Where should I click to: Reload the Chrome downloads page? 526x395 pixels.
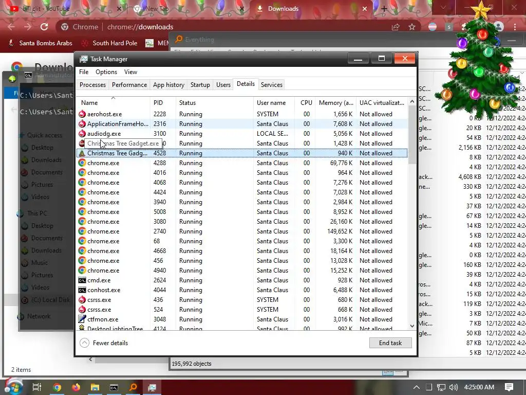pos(44,27)
